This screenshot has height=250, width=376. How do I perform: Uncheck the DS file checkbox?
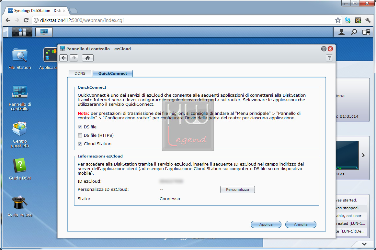pyautogui.click(x=80, y=127)
